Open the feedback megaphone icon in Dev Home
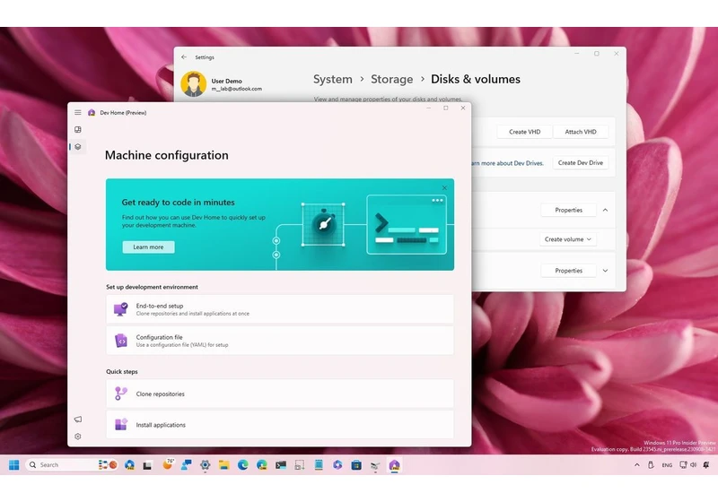This screenshot has width=718, height=502. click(x=78, y=420)
